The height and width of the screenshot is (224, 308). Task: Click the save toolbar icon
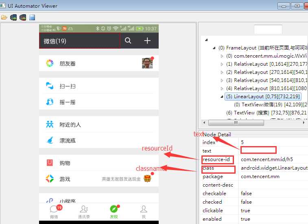(32, 17)
